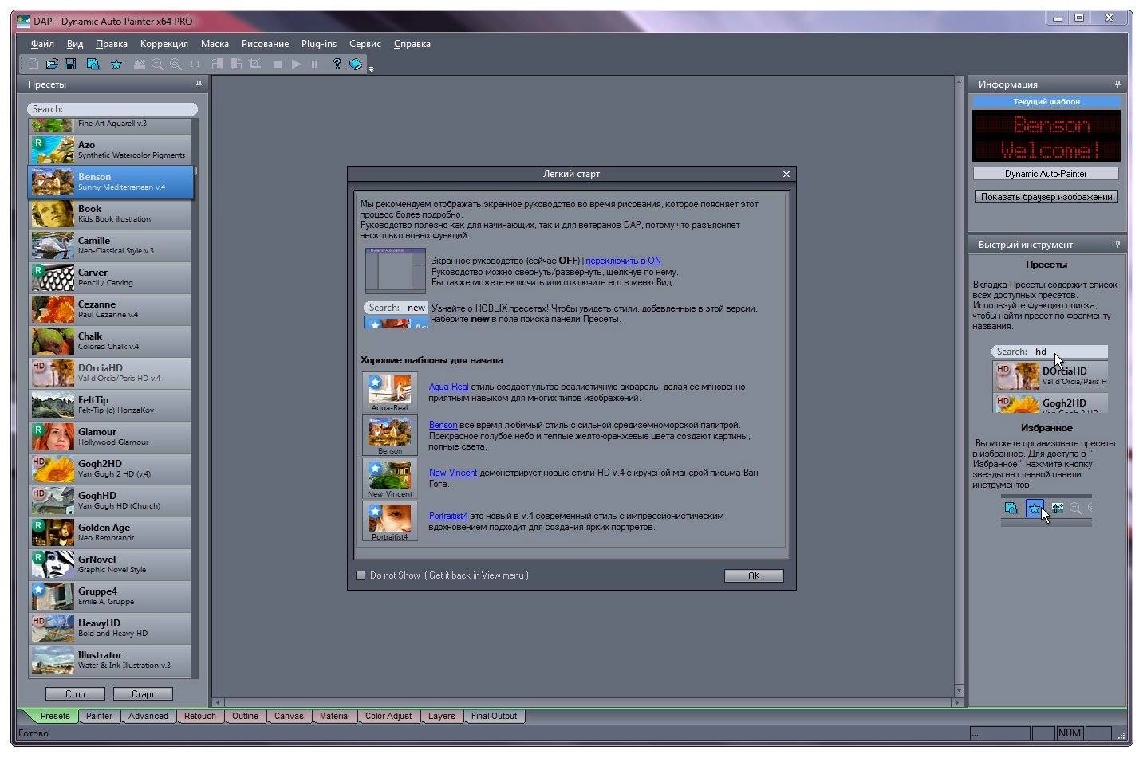Select the Azo preset
1147x762 pixels.
pyautogui.click(x=111, y=150)
